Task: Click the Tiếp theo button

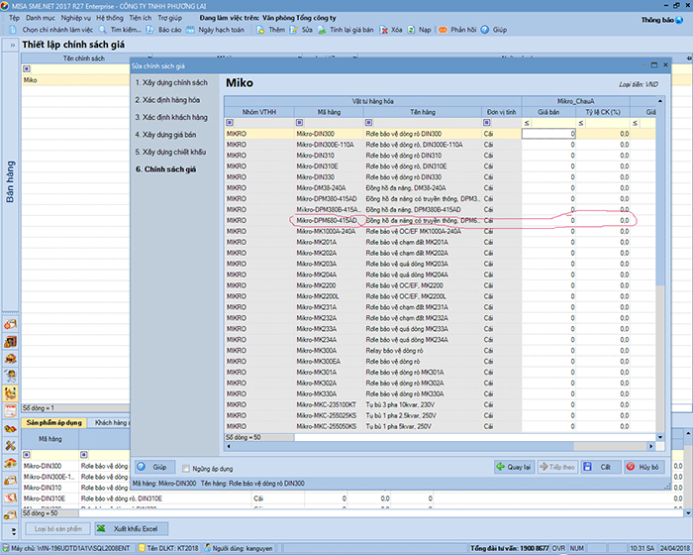Action: point(557,467)
